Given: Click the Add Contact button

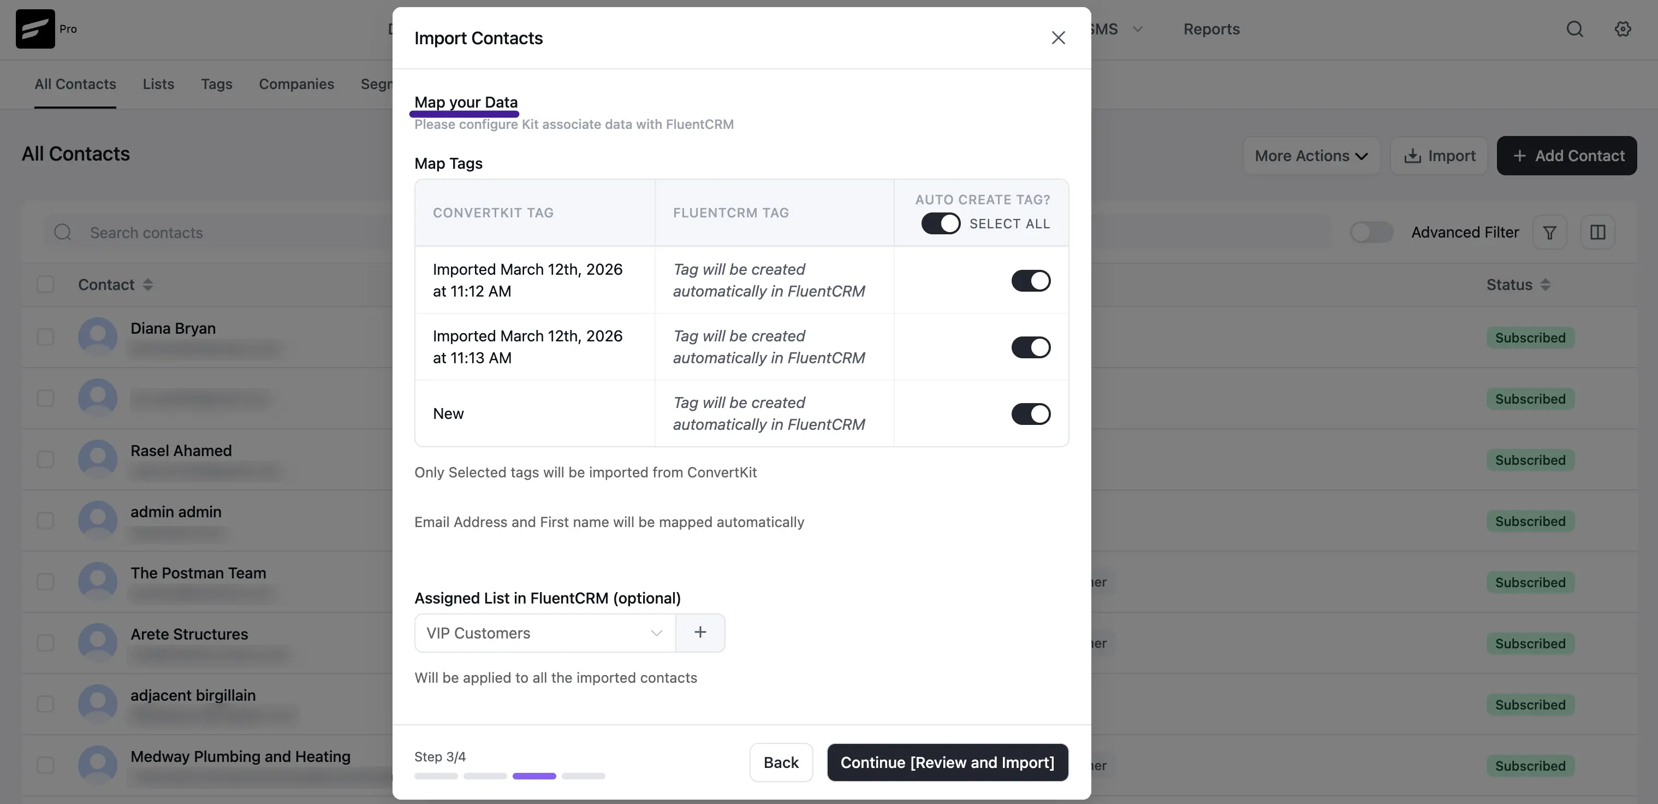Looking at the screenshot, I should point(1567,156).
